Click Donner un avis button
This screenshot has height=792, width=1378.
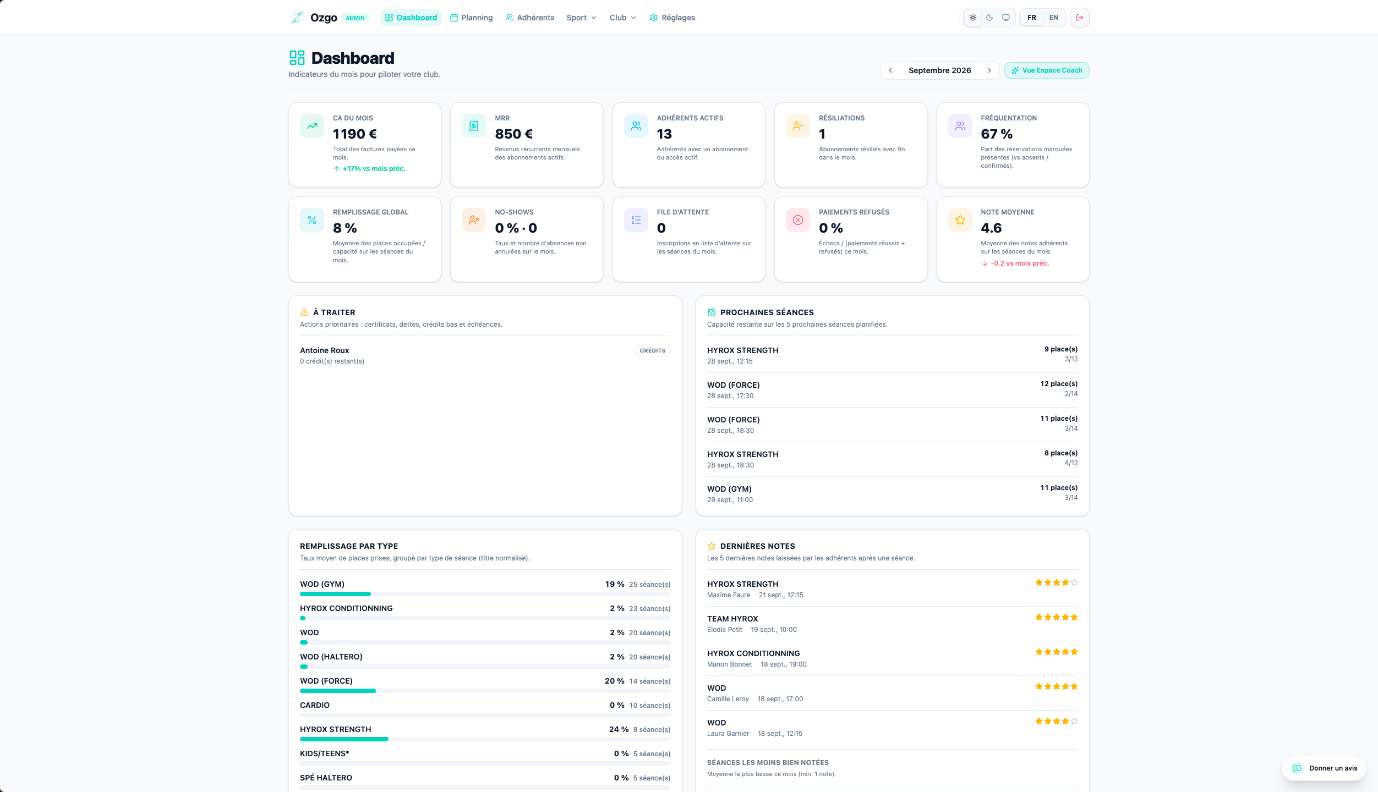click(x=1324, y=768)
